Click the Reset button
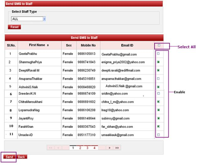 pos(14,27)
